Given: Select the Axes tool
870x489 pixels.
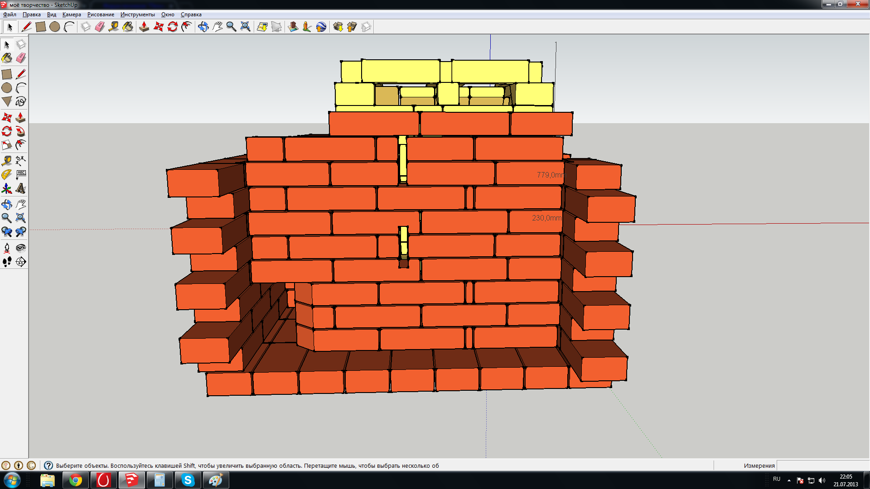Looking at the screenshot, I should click(x=7, y=188).
